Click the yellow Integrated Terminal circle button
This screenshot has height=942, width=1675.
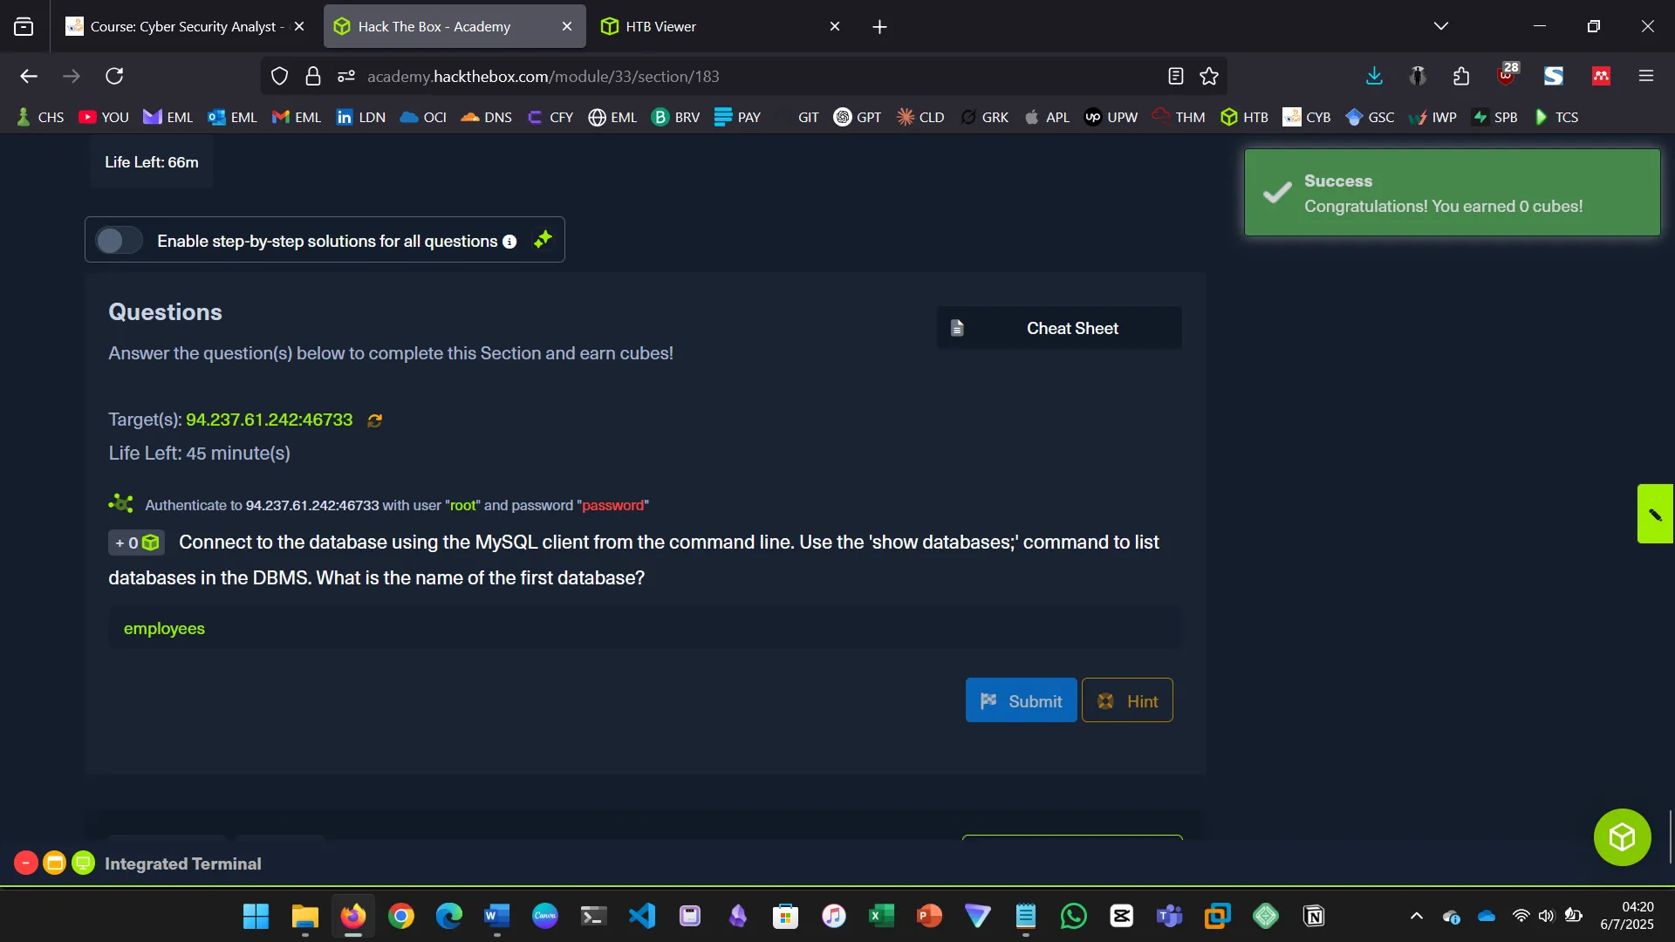[54, 863]
